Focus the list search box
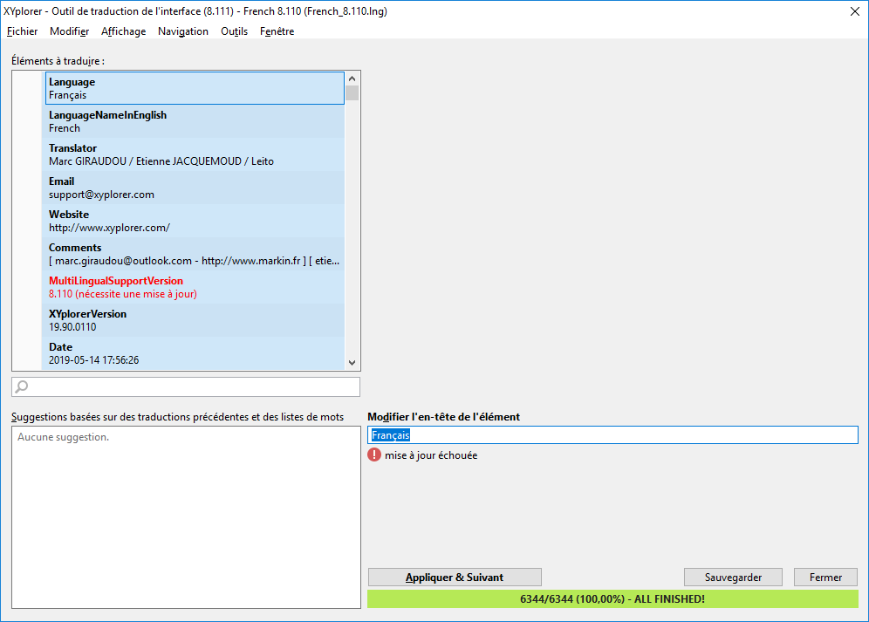This screenshot has height=622, width=869. [192, 386]
